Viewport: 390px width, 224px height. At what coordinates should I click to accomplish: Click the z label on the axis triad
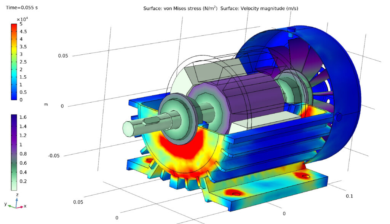tap(17, 195)
